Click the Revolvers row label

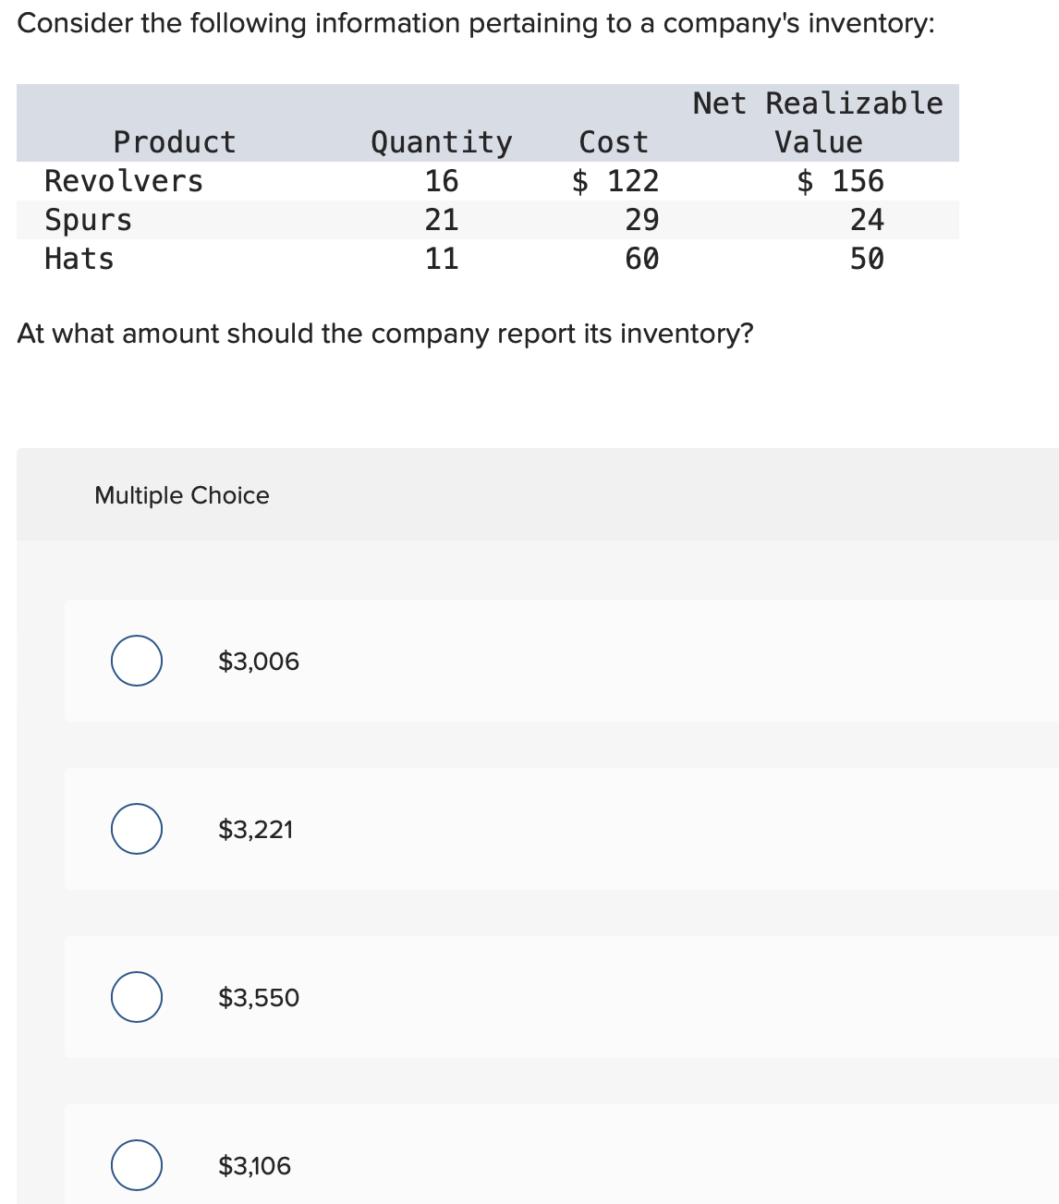point(124,180)
